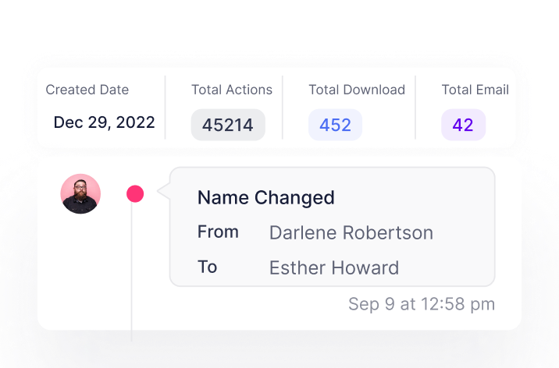Click the purple 42 email badge
This screenshot has width=559, height=368.
(463, 125)
